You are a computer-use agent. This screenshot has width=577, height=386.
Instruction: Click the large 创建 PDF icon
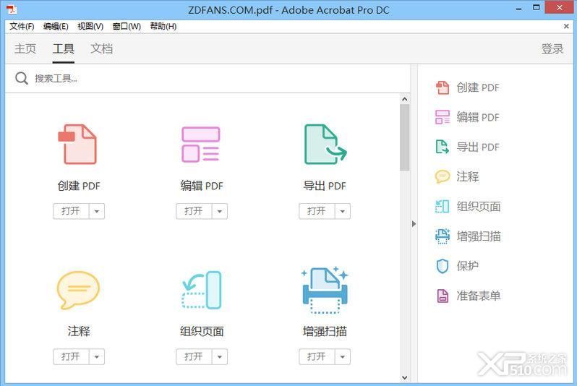(77, 145)
